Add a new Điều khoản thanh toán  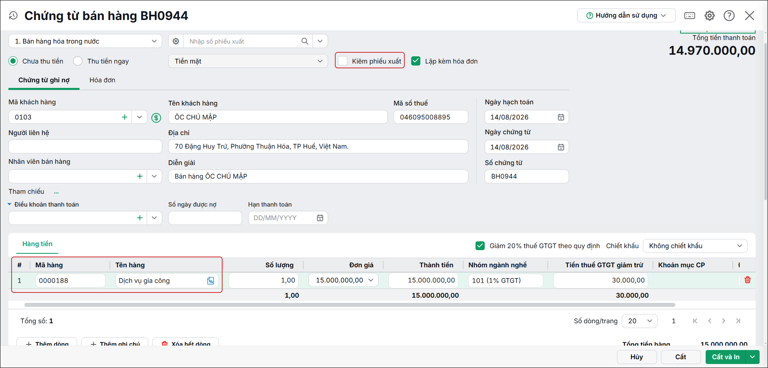point(140,218)
